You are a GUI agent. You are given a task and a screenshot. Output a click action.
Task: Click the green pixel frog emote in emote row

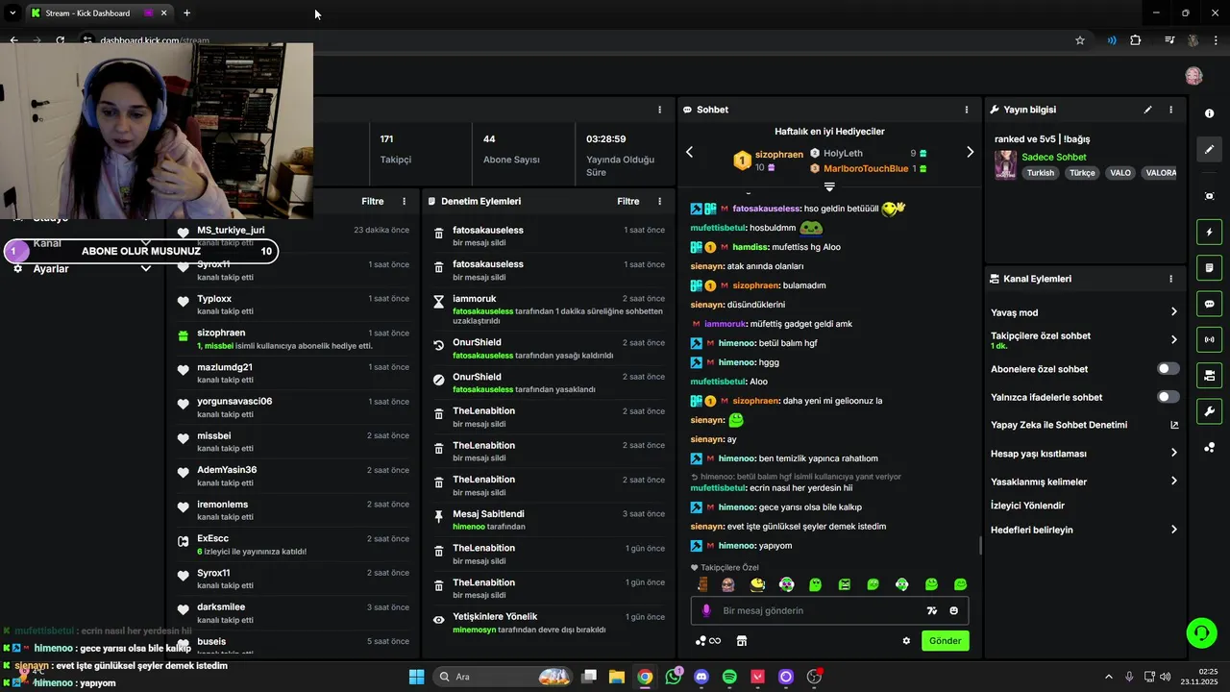(x=845, y=584)
